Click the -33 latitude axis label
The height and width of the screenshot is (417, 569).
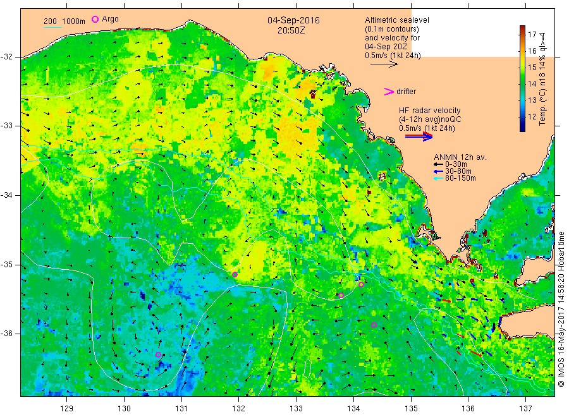pyautogui.click(x=6, y=126)
